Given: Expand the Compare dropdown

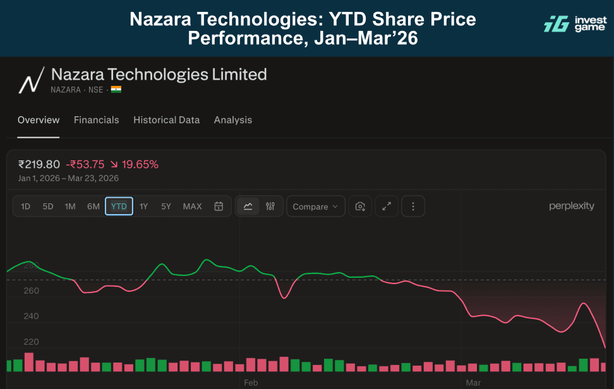Looking at the screenshot, I should (316, 206).
